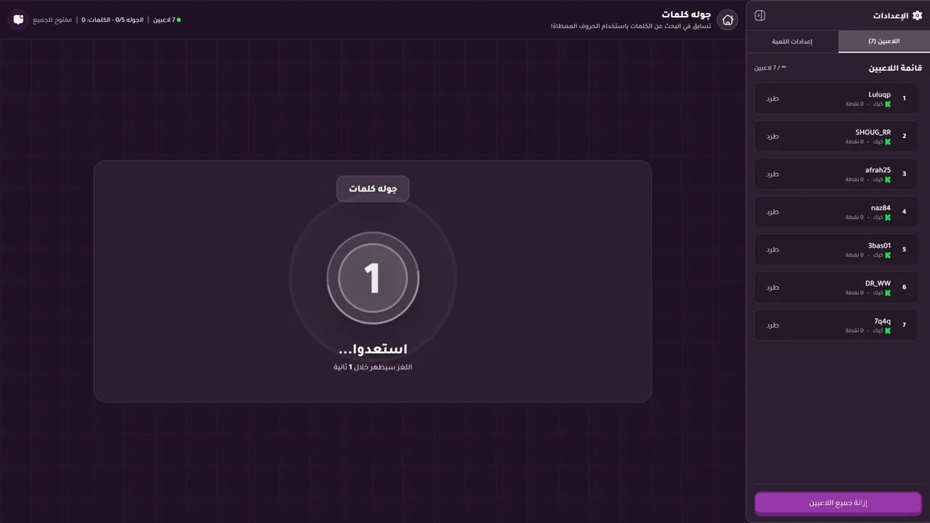Select player name naz84
930x523 pixels.
click(881, 208)
